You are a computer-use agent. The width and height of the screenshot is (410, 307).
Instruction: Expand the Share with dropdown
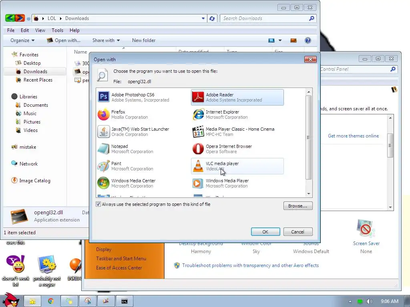tap(106, 40)
